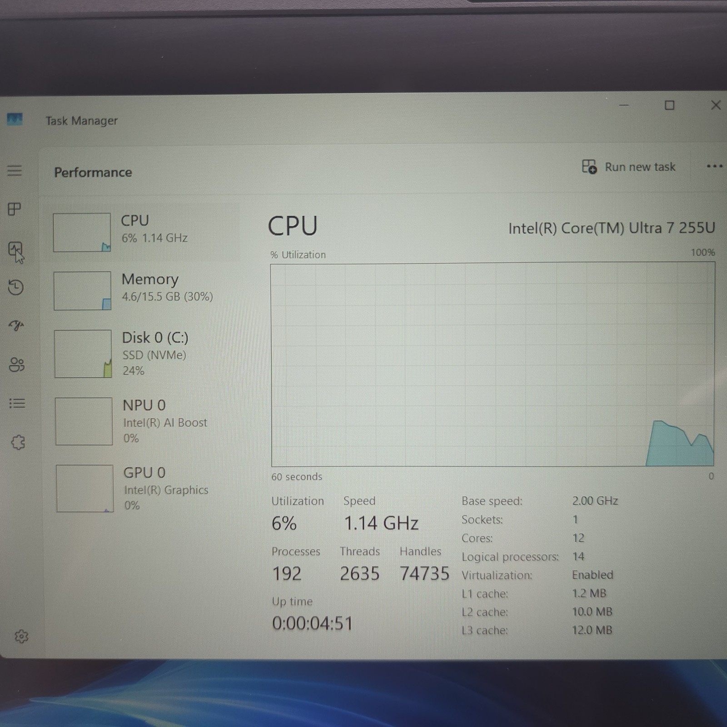Open the Users page icon

point(17,364)
